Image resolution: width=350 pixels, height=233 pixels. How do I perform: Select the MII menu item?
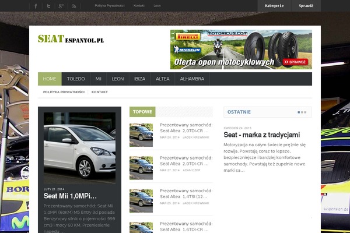click(98, 79)
